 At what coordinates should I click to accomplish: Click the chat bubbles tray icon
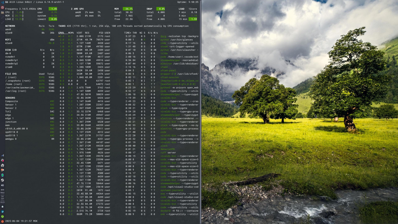point(3,170)
